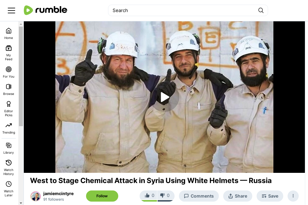Open the Save to playlist menu

pos(270,196)
